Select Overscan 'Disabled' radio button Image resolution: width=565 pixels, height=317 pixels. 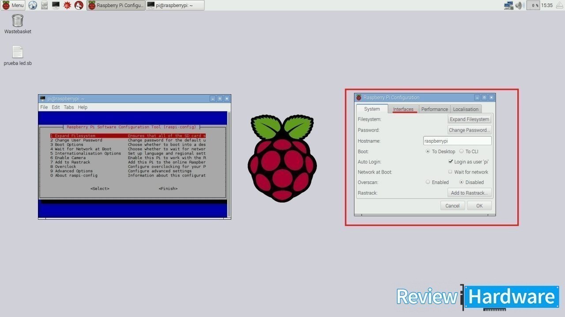click(x=461, y=182)
